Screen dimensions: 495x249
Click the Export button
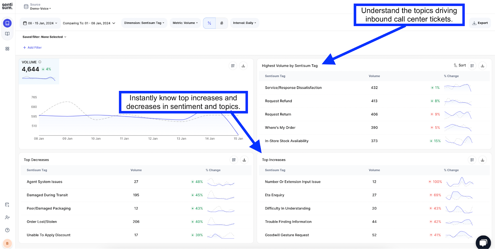point(480,23)
